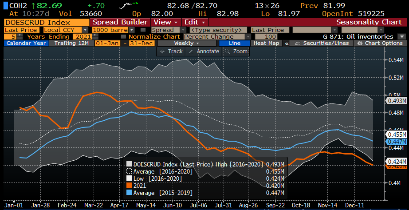
Task: Click the intraday sparkline mini chart
Action: (128, 5)
